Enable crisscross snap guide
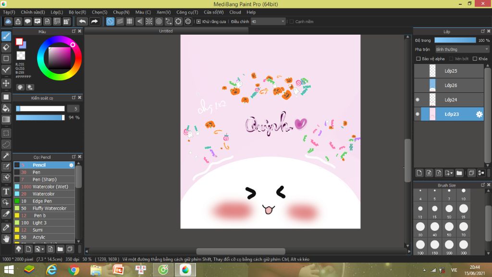492x277 pixels. [x=130, y=21]
